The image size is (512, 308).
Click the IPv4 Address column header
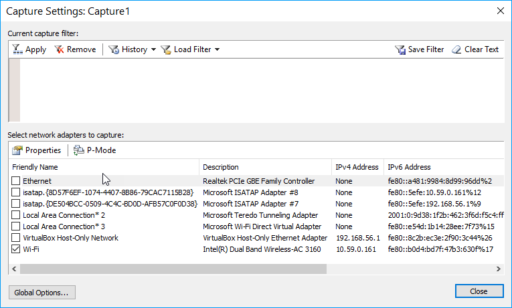tap(357, 167)
